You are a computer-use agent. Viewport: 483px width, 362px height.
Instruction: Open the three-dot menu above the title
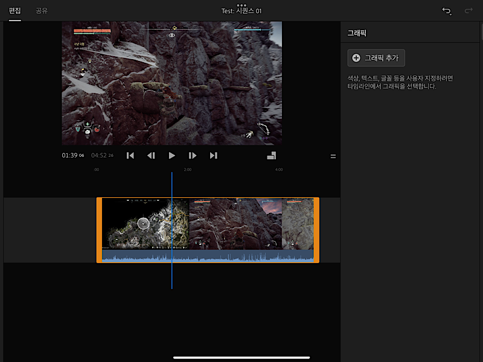[241, 5]
